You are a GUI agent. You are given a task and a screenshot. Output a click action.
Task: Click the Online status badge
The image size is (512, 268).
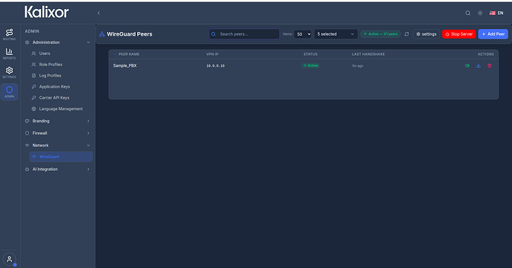click(310, 65)
